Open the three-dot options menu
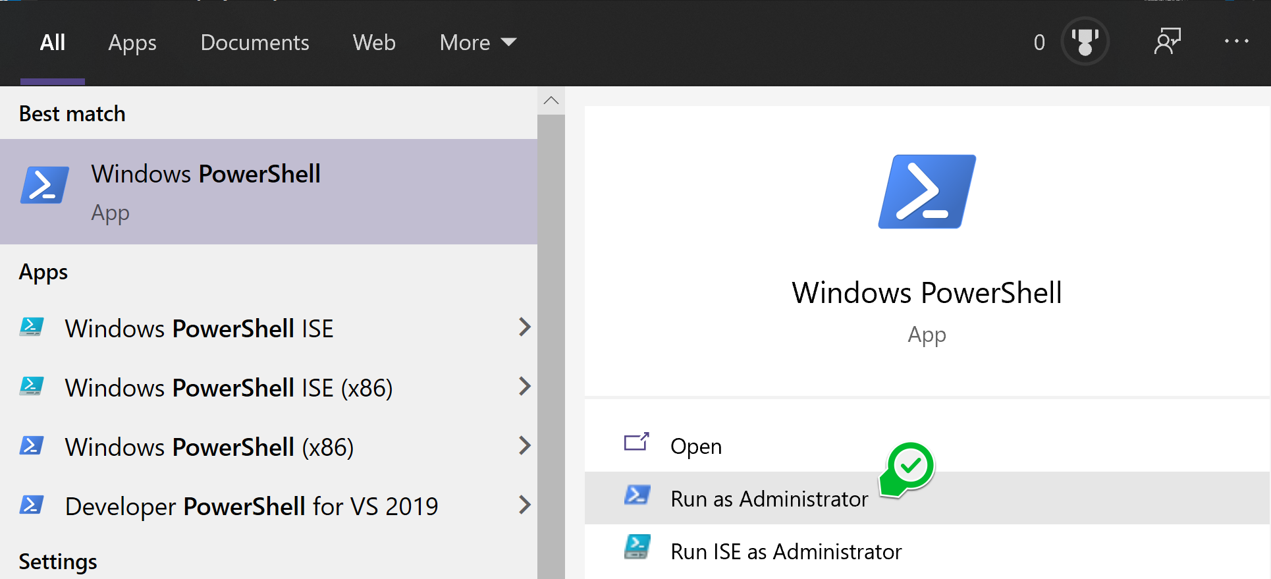This screenshot has width=1271, height=579. 1236,41
